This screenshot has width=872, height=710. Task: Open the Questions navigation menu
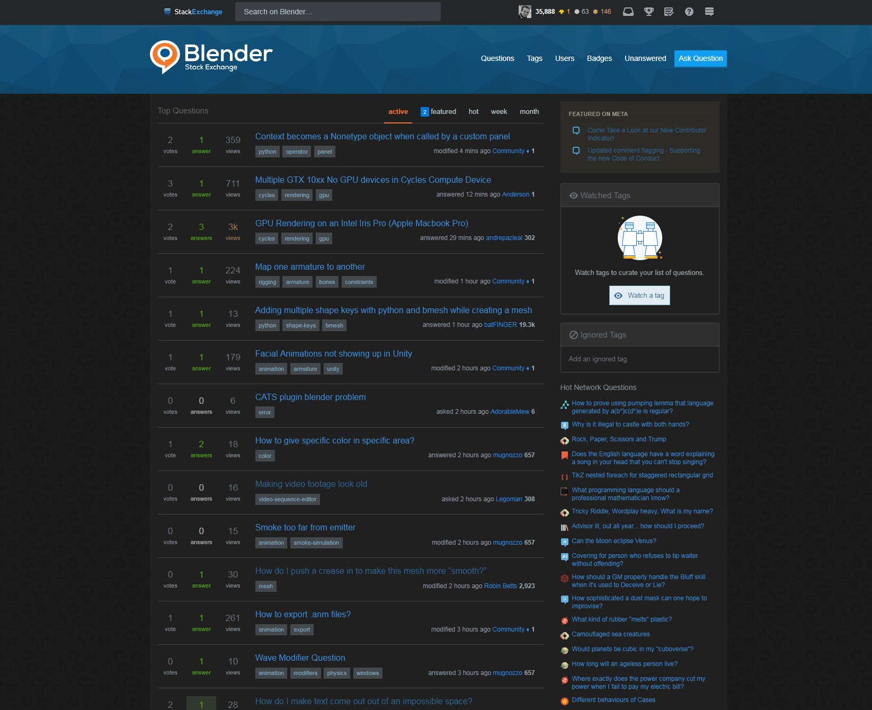tap(497, 58)
